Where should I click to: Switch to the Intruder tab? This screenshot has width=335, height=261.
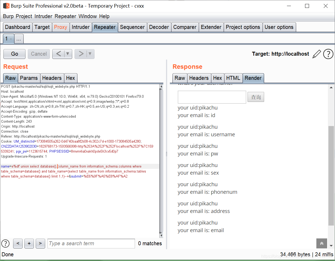pos(81,27)
